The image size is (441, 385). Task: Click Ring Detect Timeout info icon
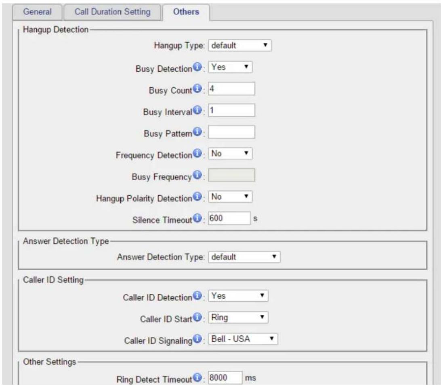point(197,377)
